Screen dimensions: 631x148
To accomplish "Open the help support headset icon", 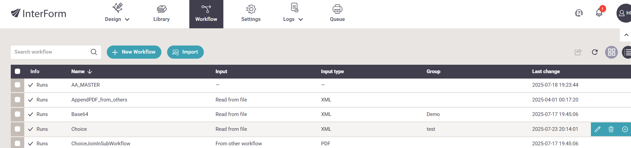I will point(579,13).
